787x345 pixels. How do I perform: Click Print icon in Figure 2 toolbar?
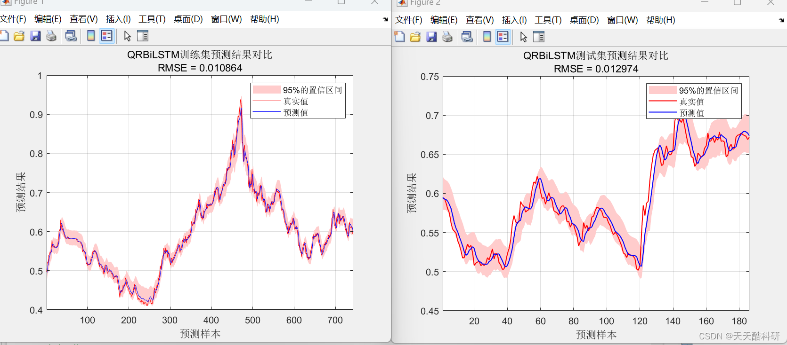click(x=447, y=37)
